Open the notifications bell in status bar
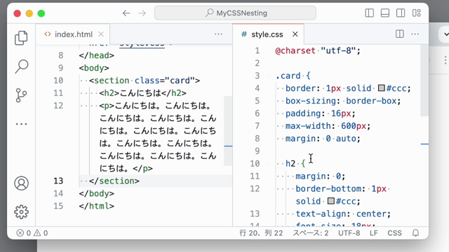The height and width of the screenshot is (252, 449). point(416,233)
